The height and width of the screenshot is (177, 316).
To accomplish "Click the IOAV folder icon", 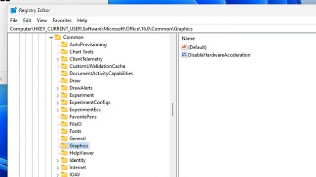I will coord(64,175).
